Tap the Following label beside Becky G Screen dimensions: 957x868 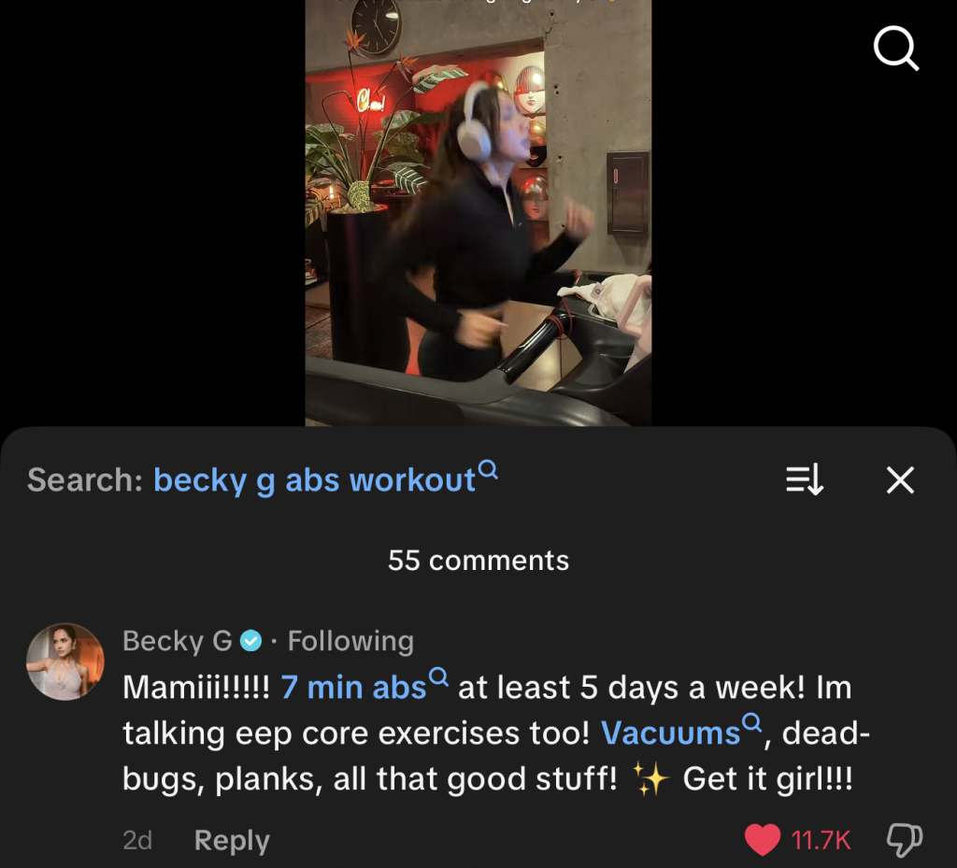pyautogui.click(x=351, y=641)
